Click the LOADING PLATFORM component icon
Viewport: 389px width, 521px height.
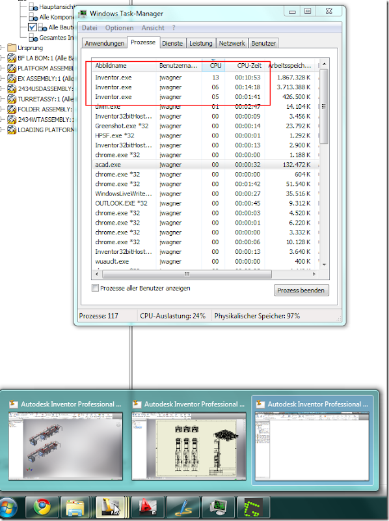[x=12, y=130]
